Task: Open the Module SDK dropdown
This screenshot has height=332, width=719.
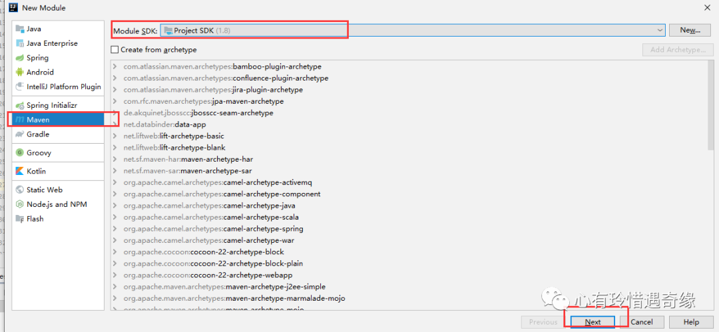Action: click(x=660, y=30)
